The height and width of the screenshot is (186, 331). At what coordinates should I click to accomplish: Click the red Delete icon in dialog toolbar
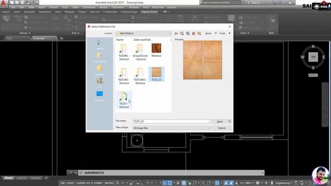193,33
